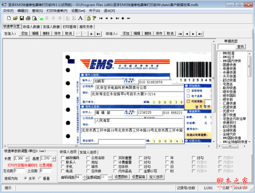255x193 pixels.
Task: Select the 水平 paper direction radio
Action: pos(25,179)
